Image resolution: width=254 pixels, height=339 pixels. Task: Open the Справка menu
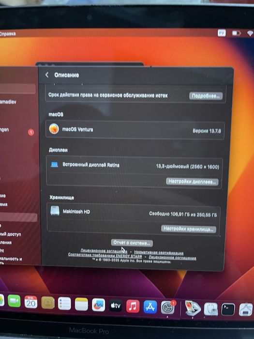8,34
